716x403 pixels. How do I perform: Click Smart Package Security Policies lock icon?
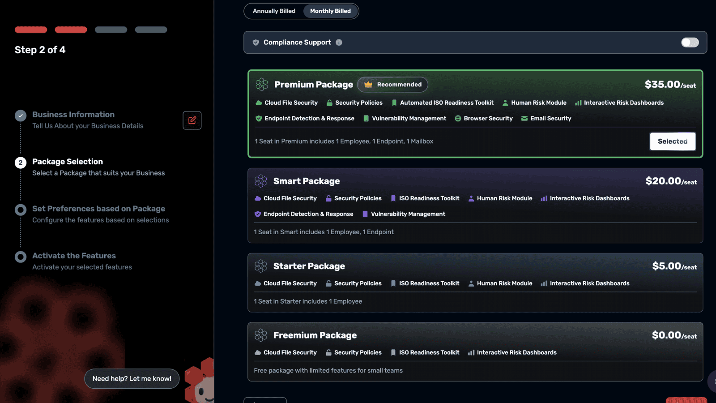pos(328,198)
